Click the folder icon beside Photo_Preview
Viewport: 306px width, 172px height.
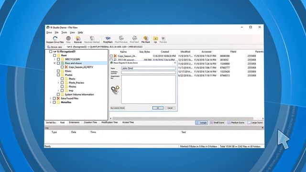[66, 83]
